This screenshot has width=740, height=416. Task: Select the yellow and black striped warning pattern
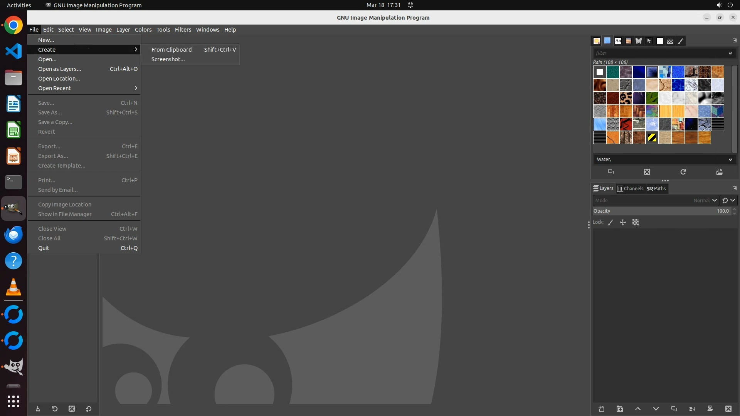click(652, 138)
